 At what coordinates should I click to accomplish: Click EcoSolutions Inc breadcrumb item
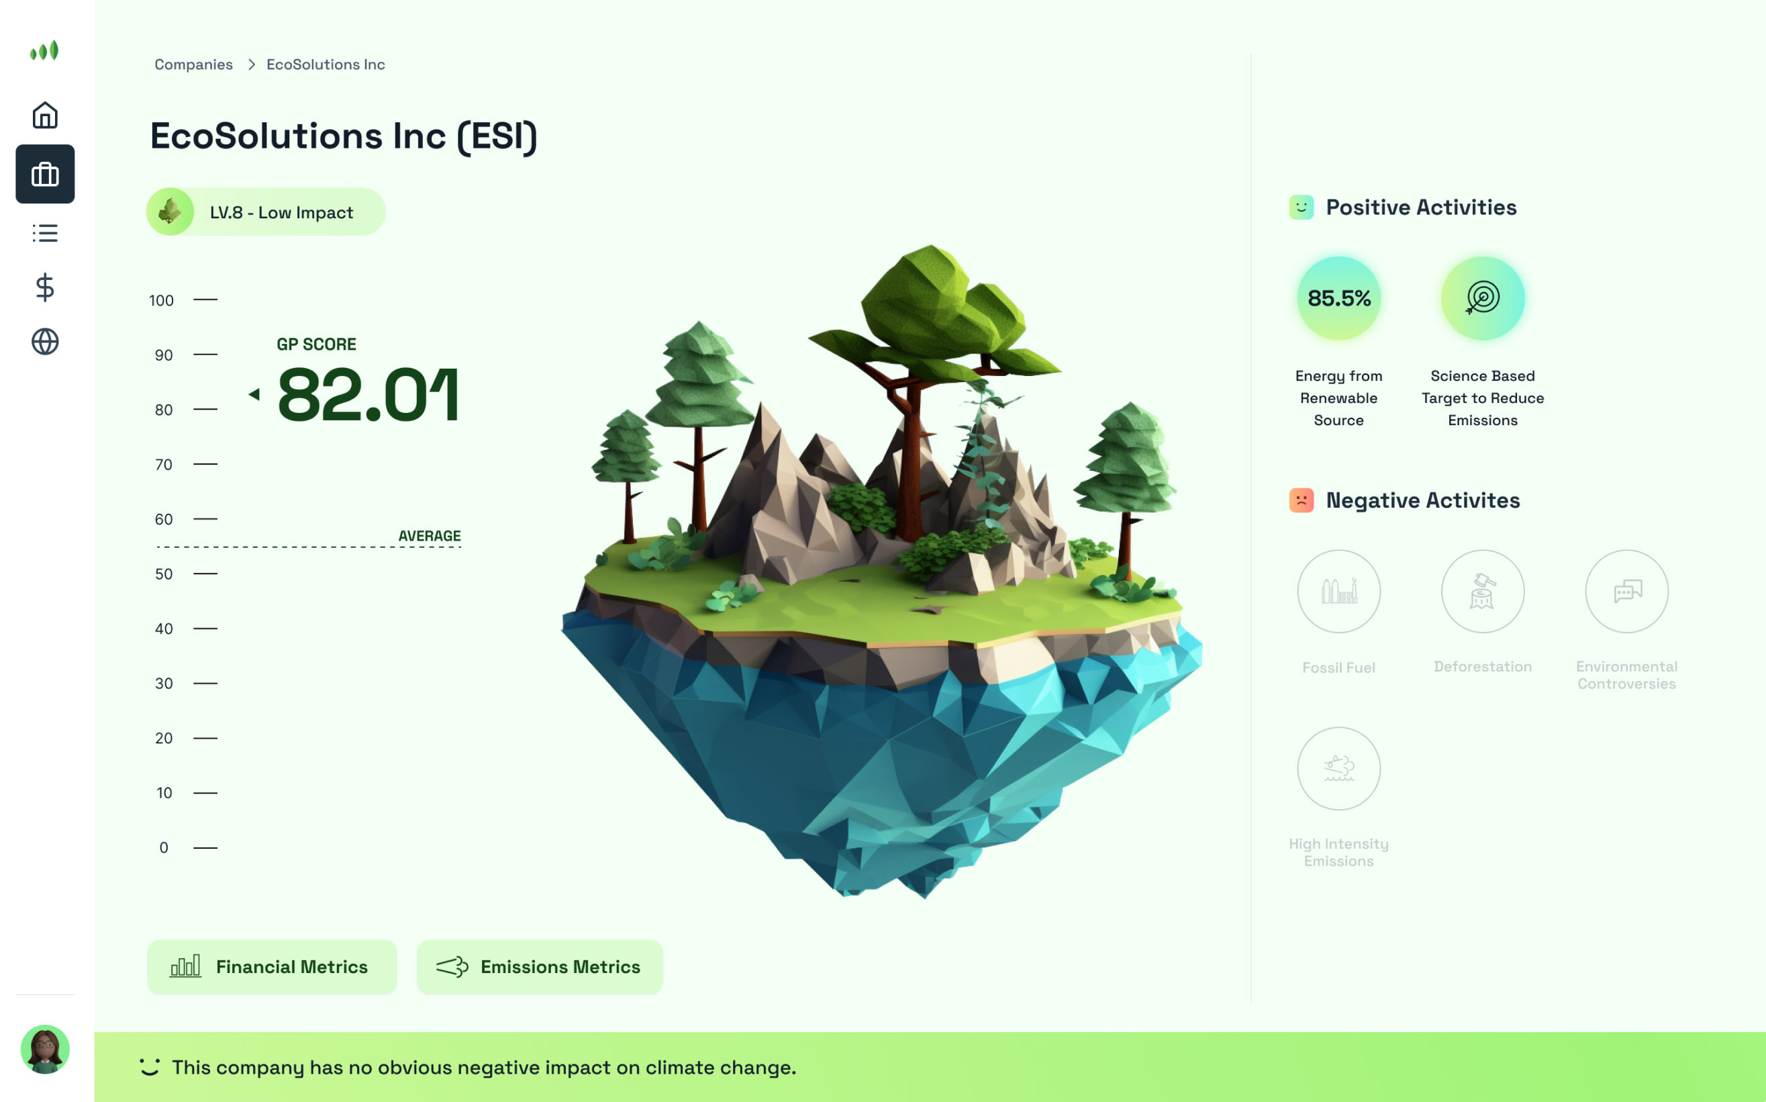coord(326,64)
